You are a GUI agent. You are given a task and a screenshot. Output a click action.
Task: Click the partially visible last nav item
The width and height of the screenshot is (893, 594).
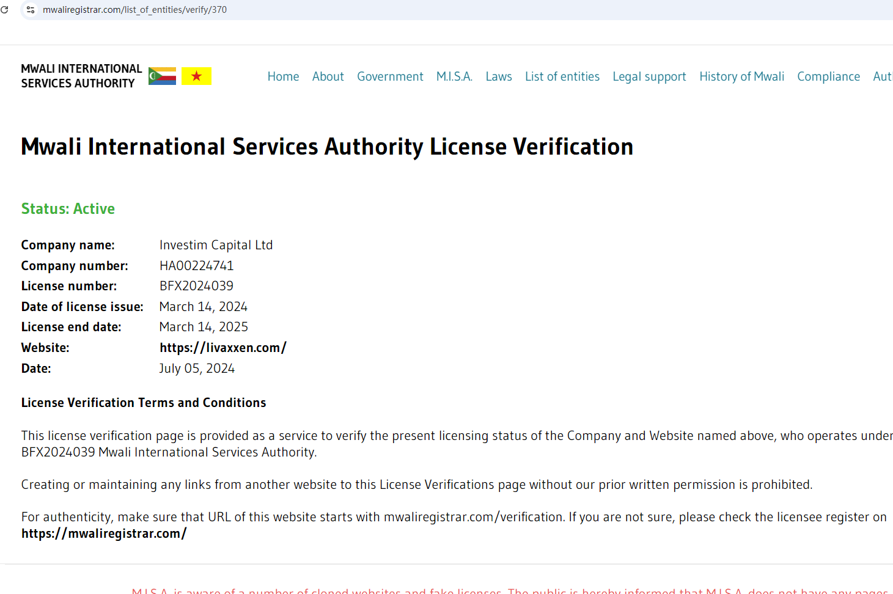[x=883, y=76]
